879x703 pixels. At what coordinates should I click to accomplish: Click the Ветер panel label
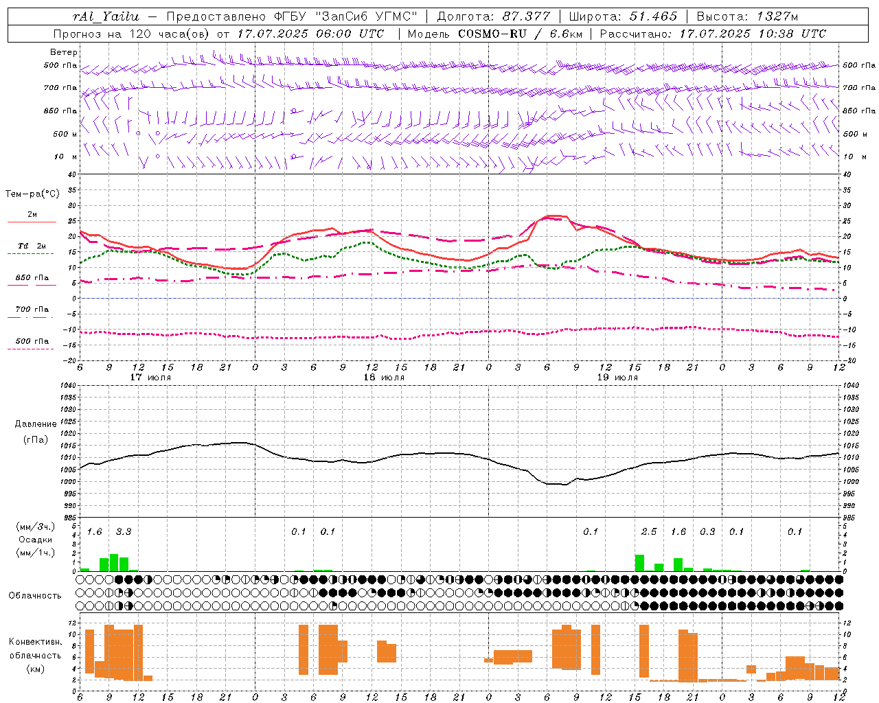(64, 52)
